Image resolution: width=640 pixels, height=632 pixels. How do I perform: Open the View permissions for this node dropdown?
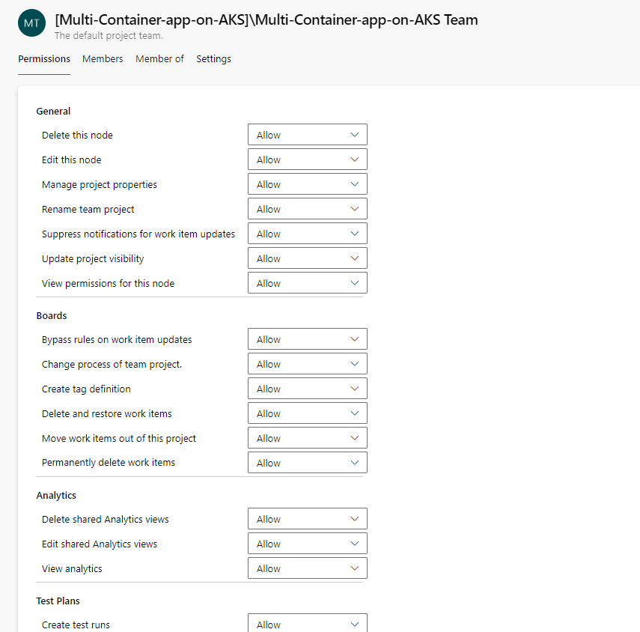[x=308, y=283]
